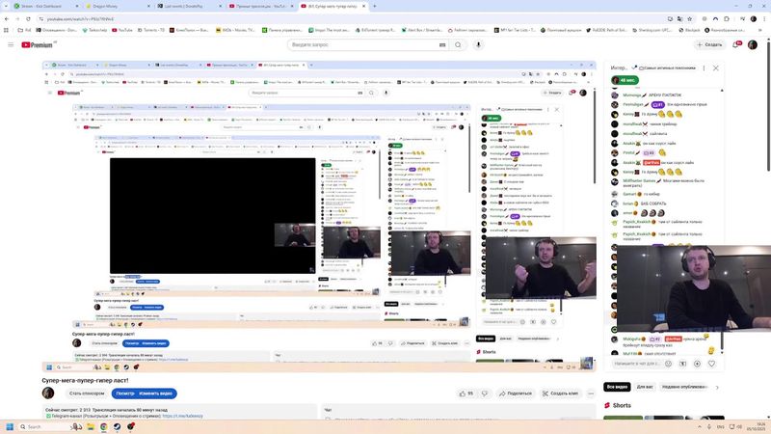Open the YouTube hamburger guide menu

click(x=11, y=44)
